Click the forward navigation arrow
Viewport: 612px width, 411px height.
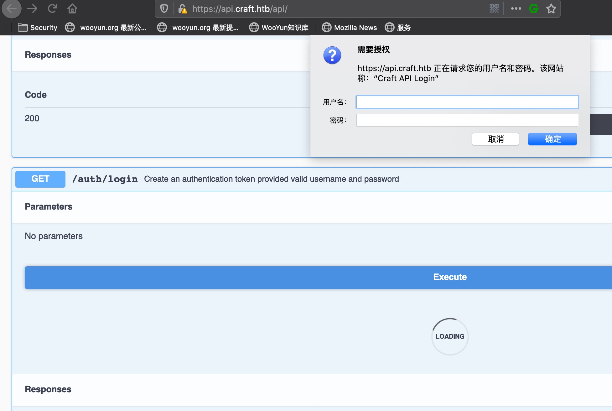coord(32,9)
